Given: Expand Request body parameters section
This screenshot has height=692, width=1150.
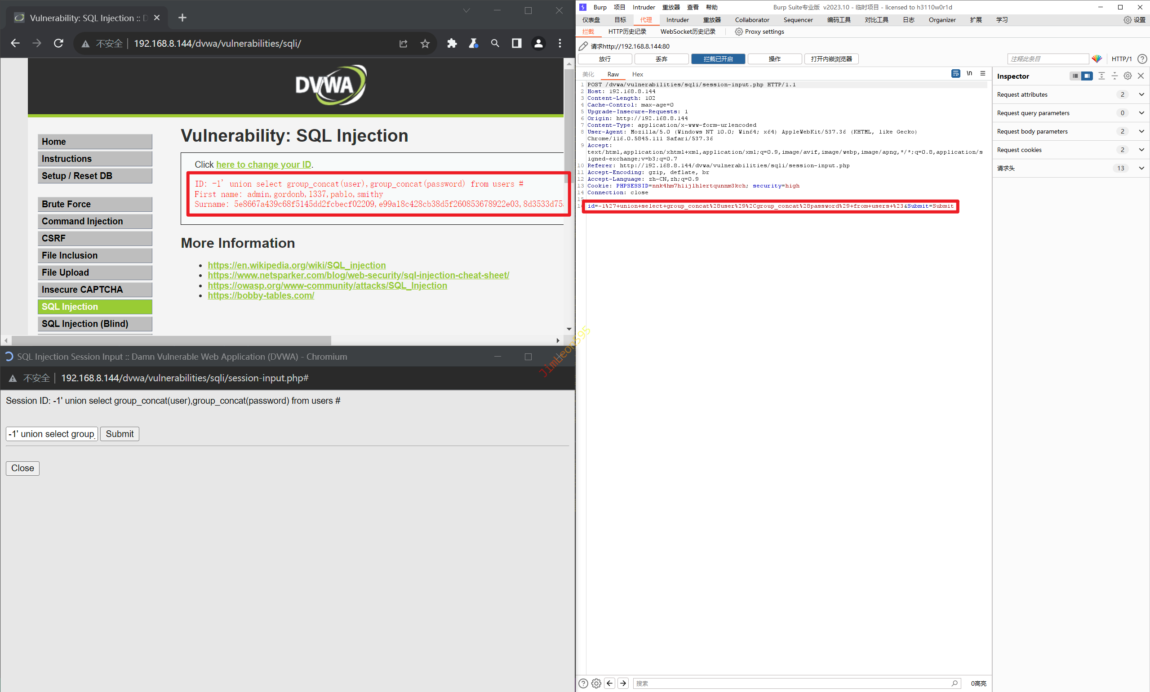Looking at the screenshot, I should tap(1141, 131).
